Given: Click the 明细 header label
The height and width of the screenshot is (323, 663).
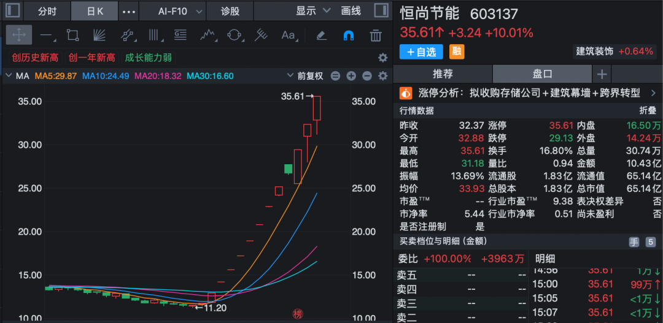Looking at the screenshot, I should [545, 259].
